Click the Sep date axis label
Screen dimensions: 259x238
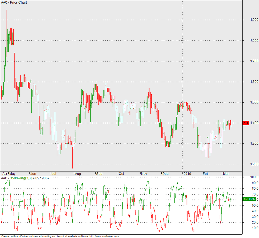pyautogui.click(x=99, y=174)
